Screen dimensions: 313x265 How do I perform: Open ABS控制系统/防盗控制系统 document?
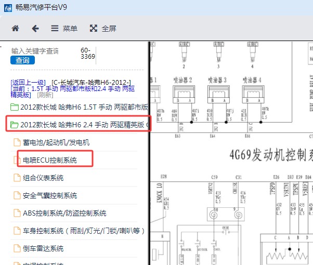(x=64, y=213)
